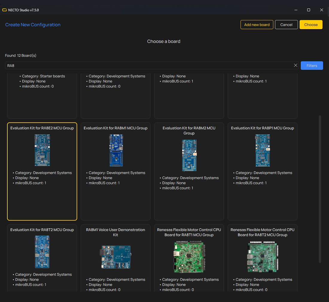Confirm with the Choose button
Viewport: 329px width, 302px height.
coord(311,25)
